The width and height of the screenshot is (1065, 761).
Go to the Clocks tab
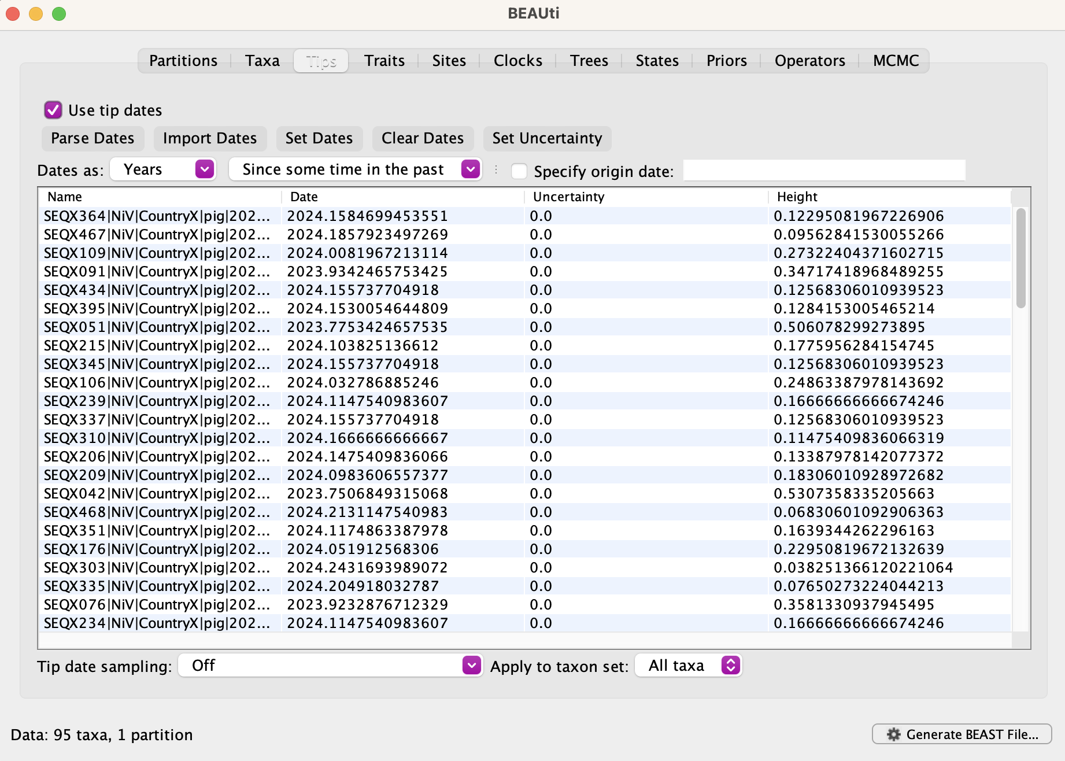tap(518, 61)
